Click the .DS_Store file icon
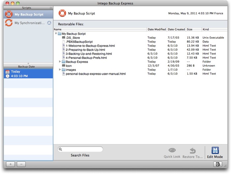 click(63, 37)
